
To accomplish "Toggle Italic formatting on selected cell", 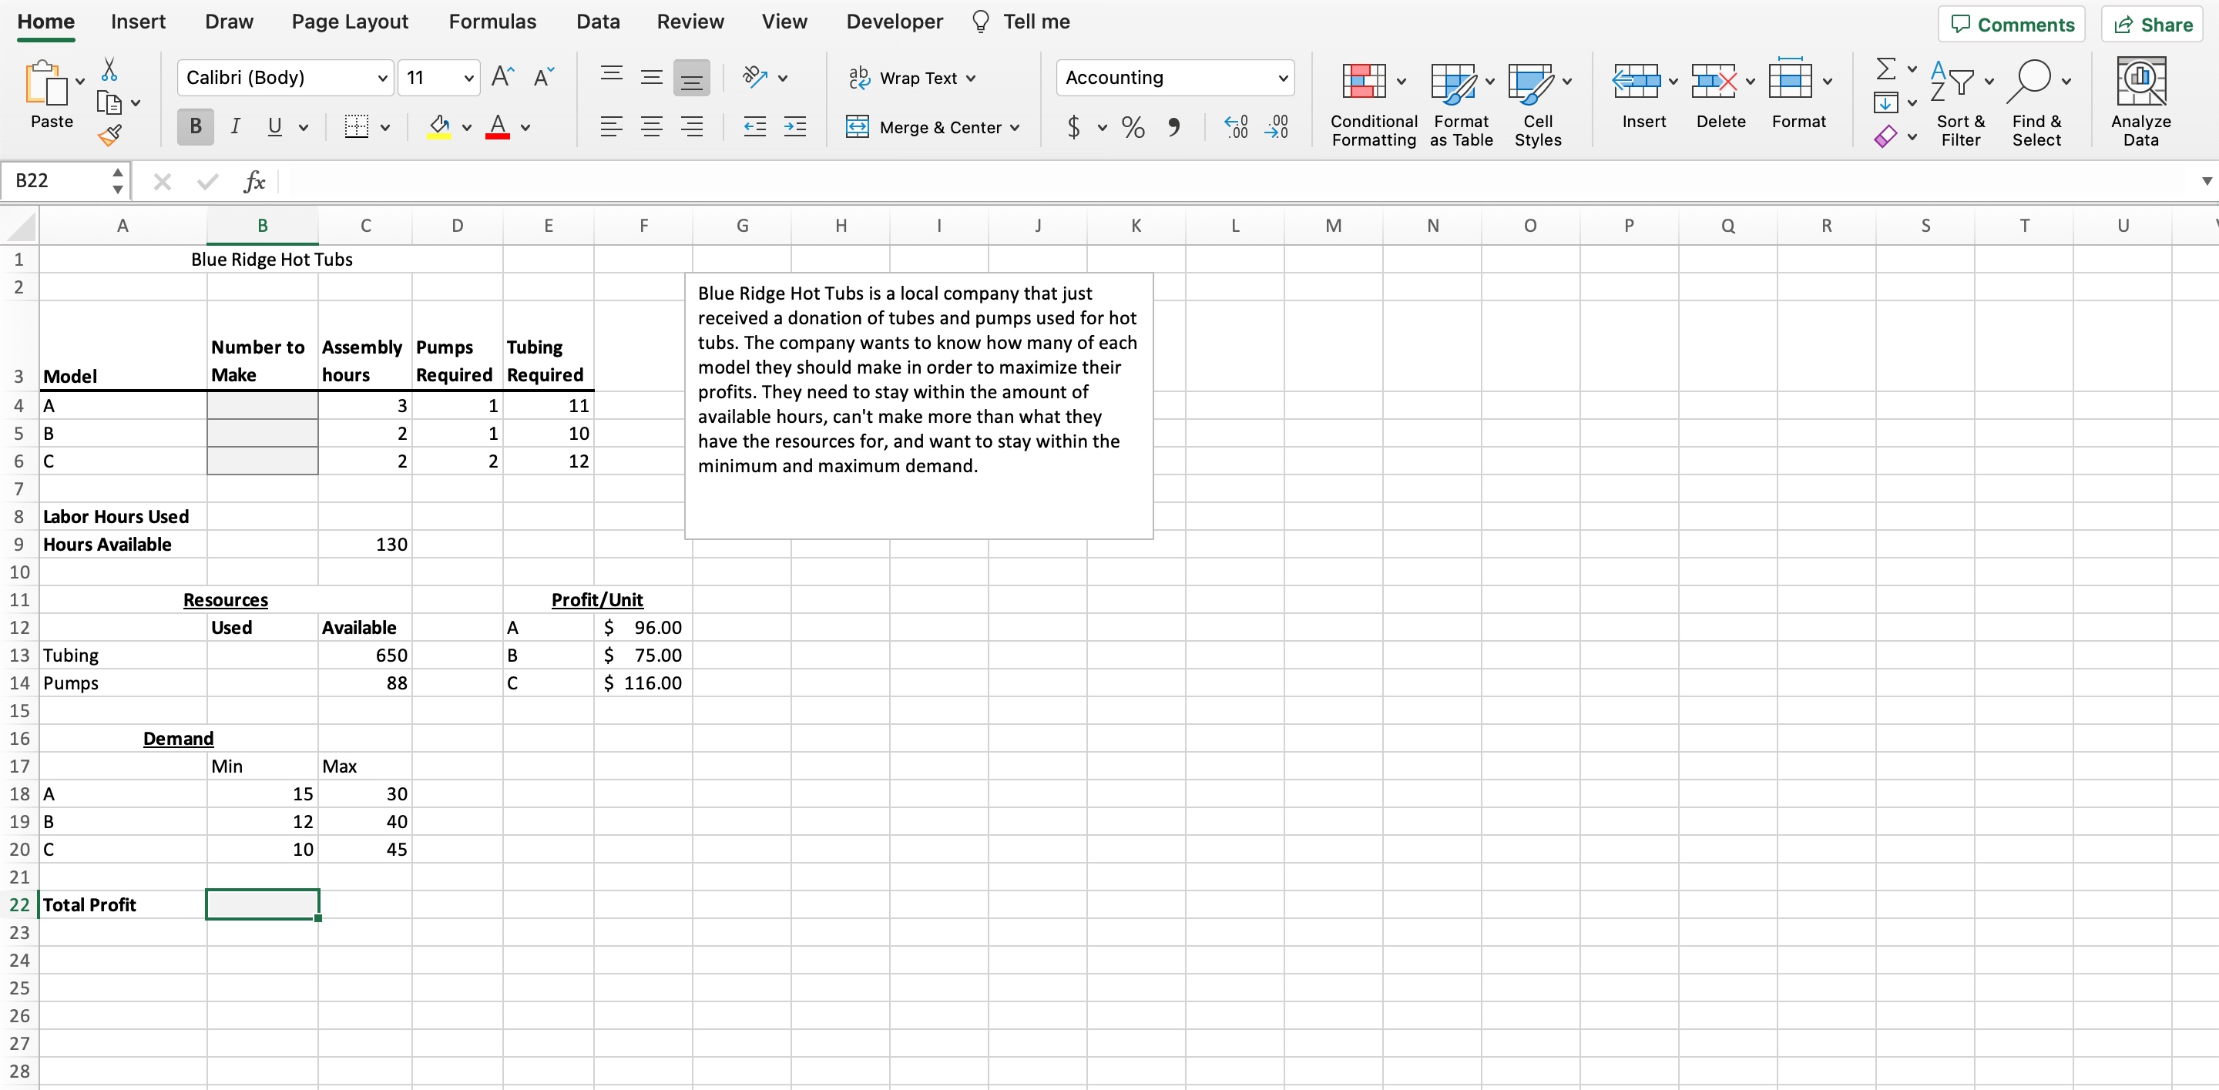I will pos(235,127).
